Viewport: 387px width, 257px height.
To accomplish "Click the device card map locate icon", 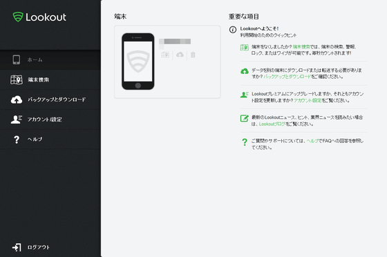I will coord(165,55).
